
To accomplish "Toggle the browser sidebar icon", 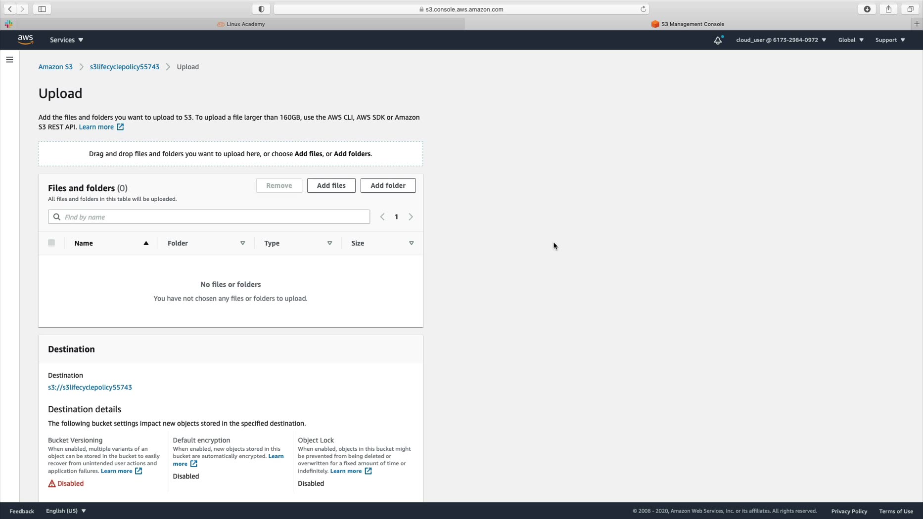I will click(x=42, y=9).
